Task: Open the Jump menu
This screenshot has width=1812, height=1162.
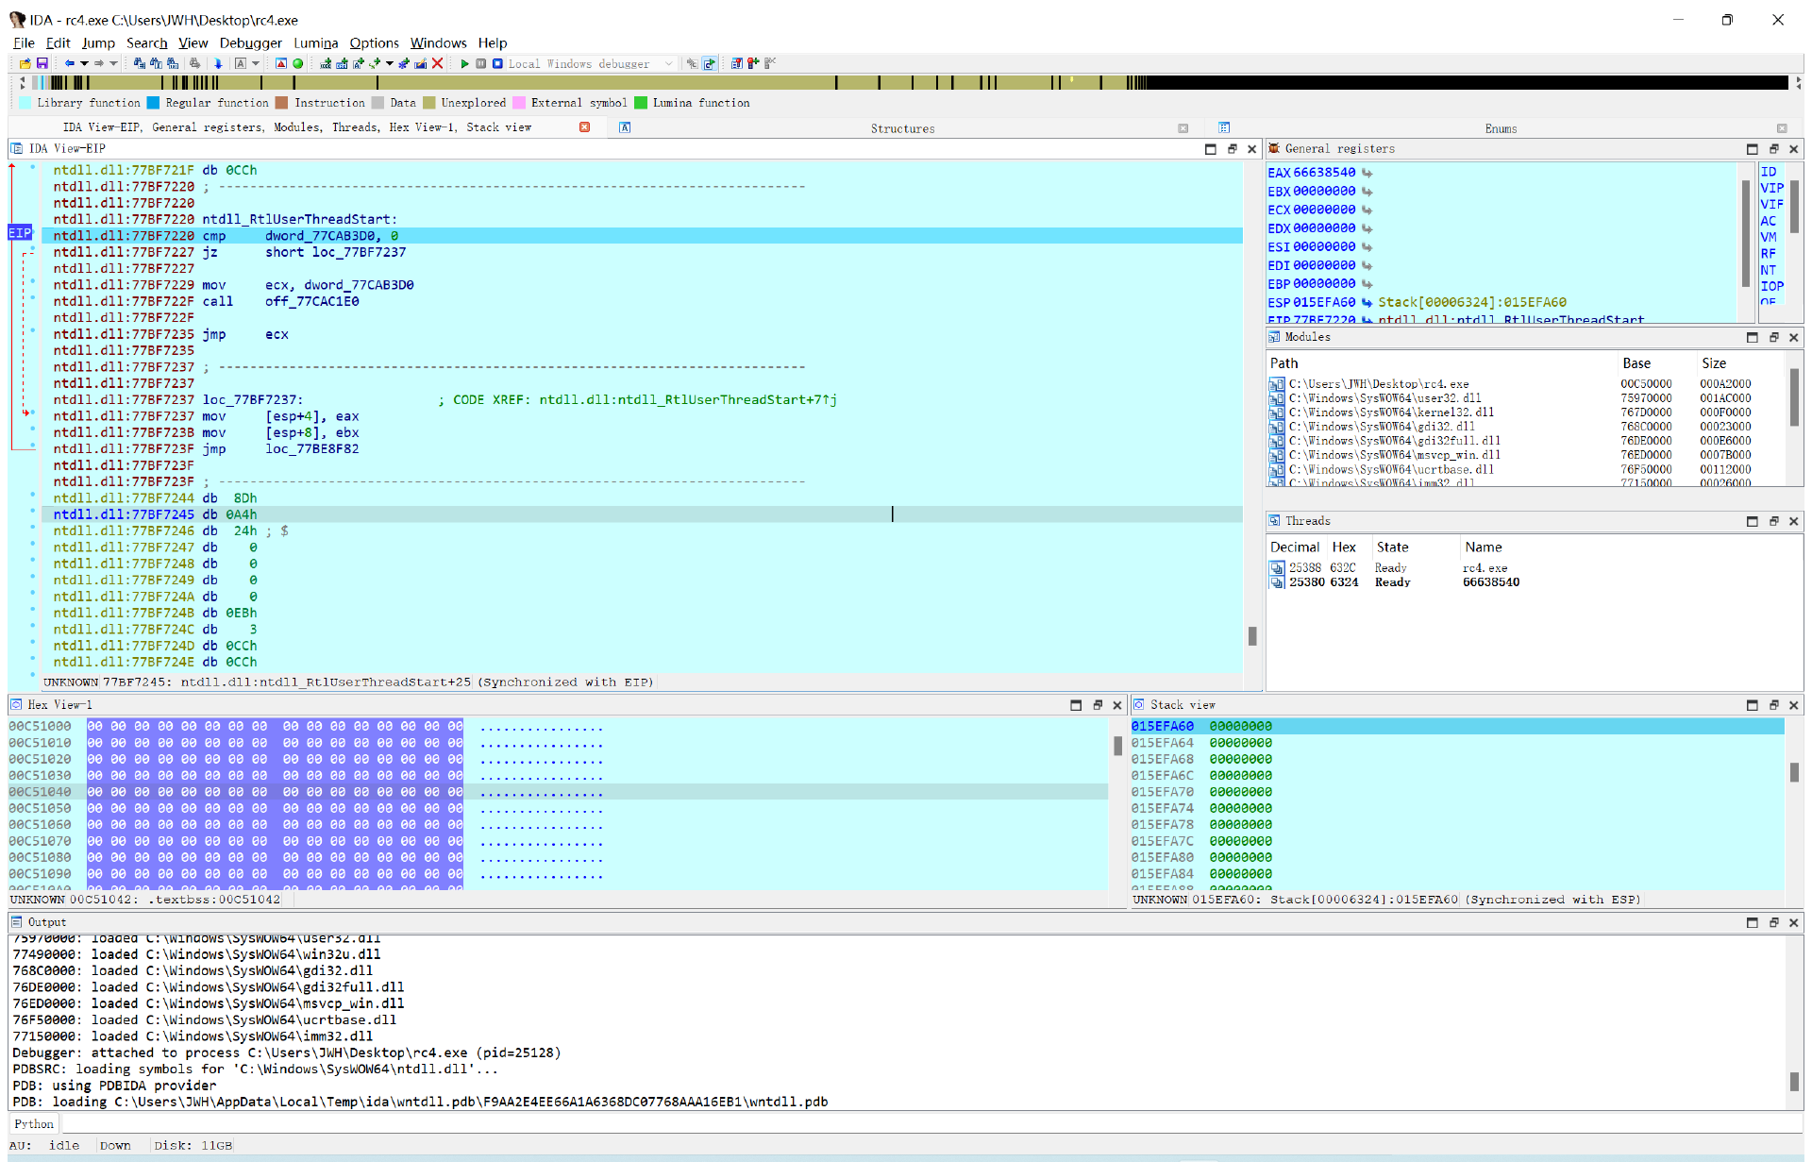Action: pyautogui.click(x=98, y=42)
